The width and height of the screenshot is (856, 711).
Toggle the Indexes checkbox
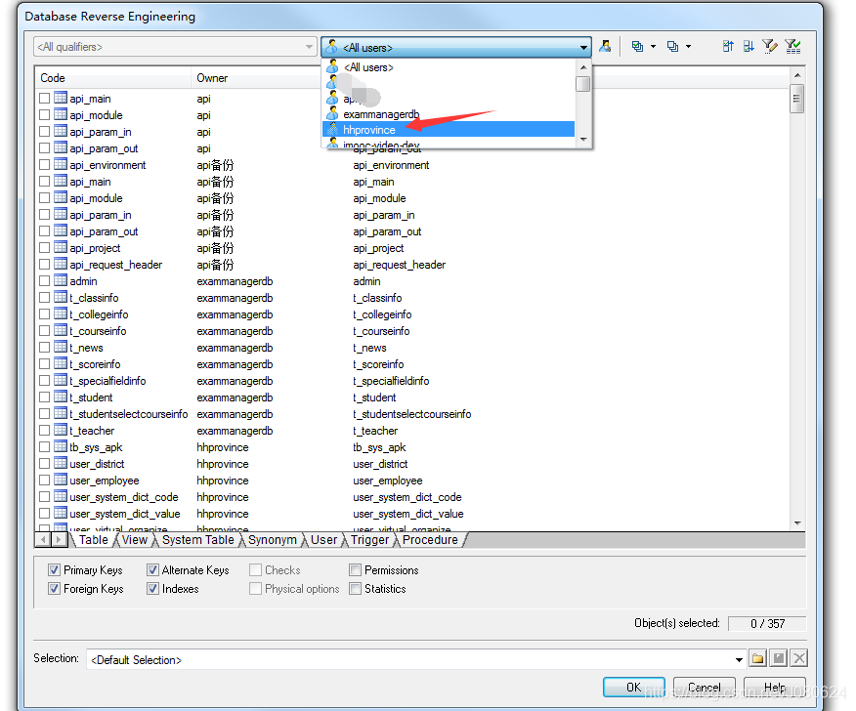tap(152, 589)
